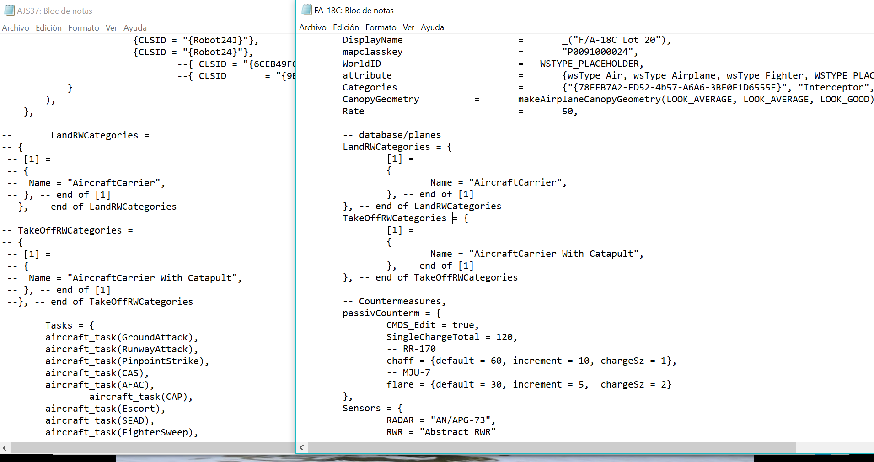Click "Sensors = {" line
874x462 pixels.
click(x=373, y=408)
